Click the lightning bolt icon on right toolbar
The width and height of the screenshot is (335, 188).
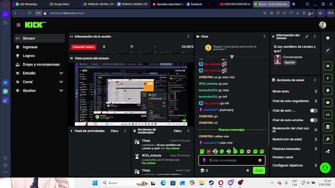click(328, 78)
